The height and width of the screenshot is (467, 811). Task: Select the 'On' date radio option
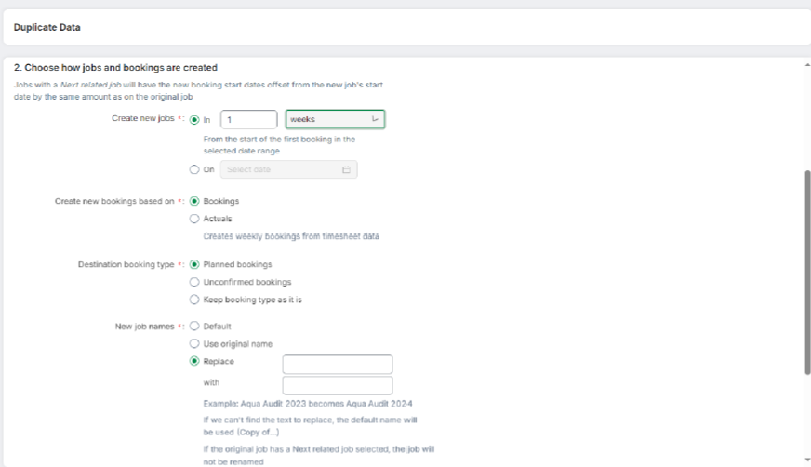point(194,169)
